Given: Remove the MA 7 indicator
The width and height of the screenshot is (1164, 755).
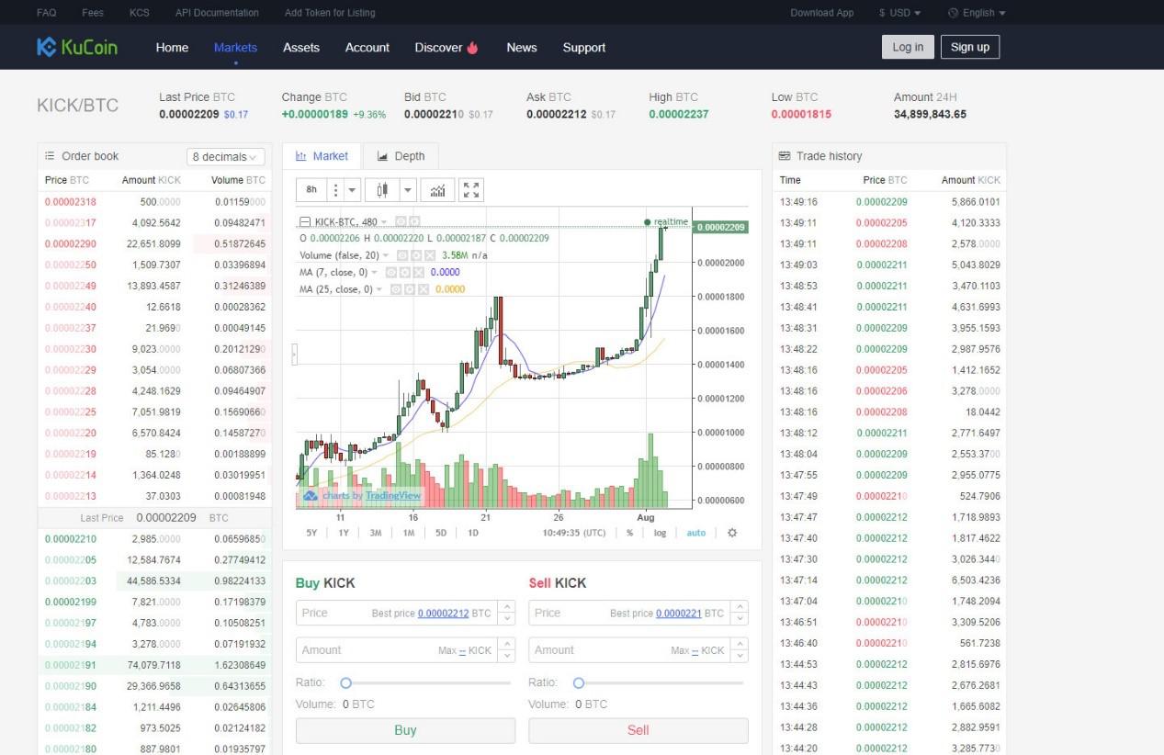Looking at the screenshot, I should coord(419,272).
